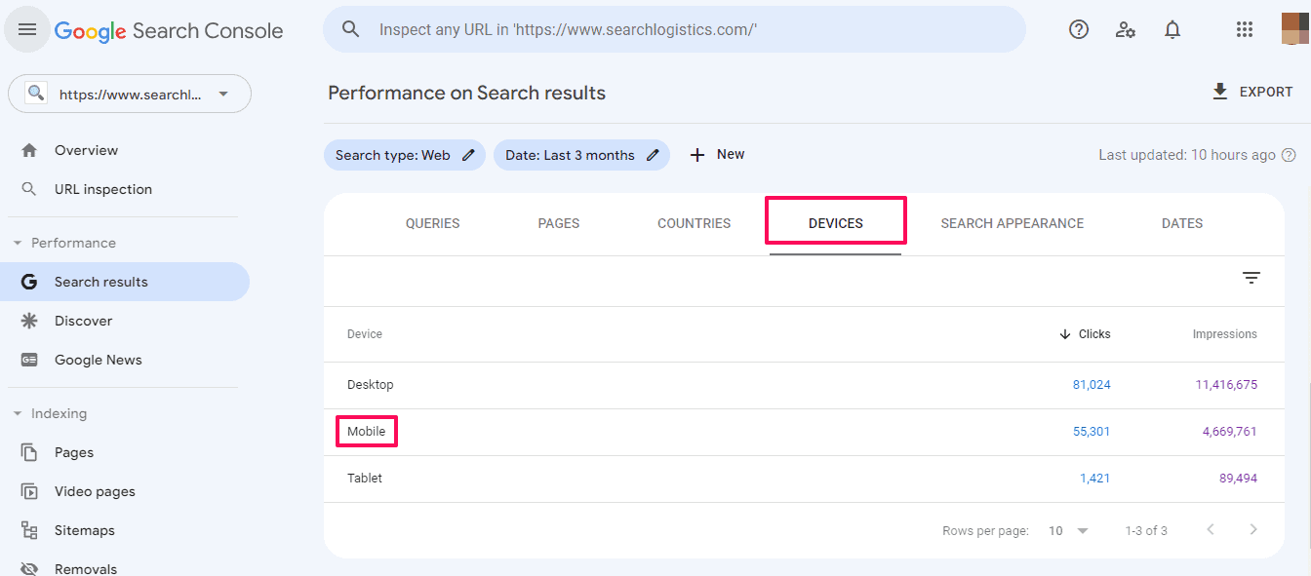Open the table filter rows icon
Viewport: 1311px width, 576px height.
[1251, 278]
